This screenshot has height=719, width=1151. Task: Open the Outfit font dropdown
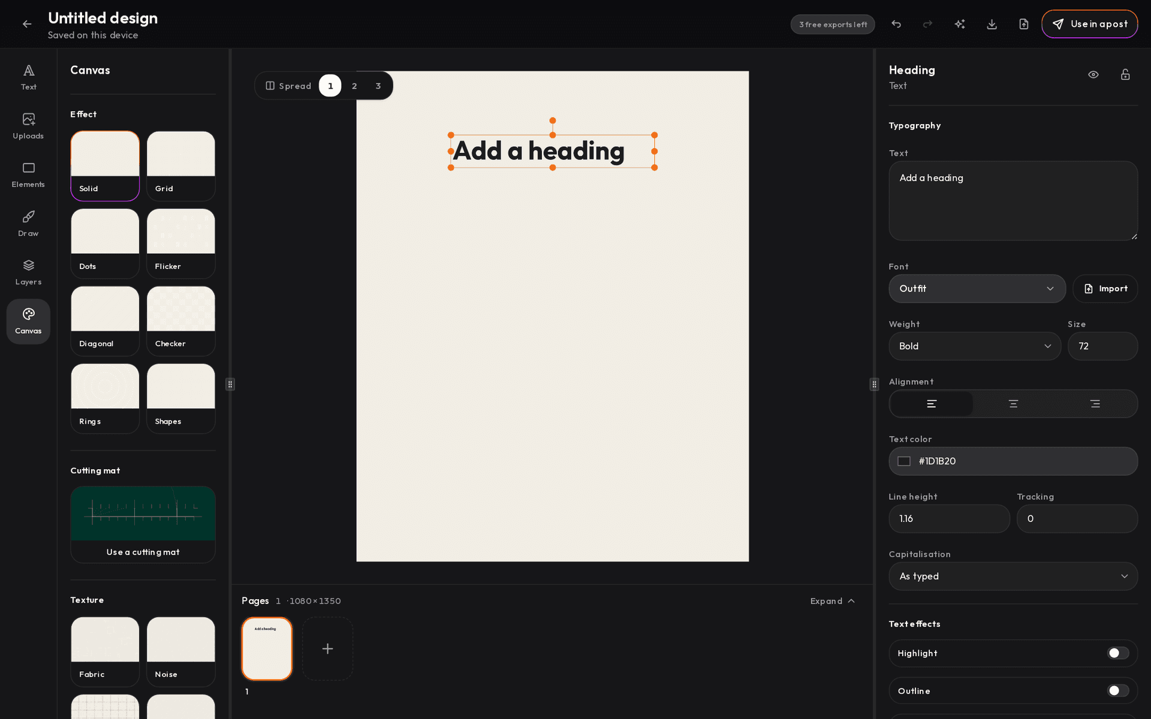977,289
